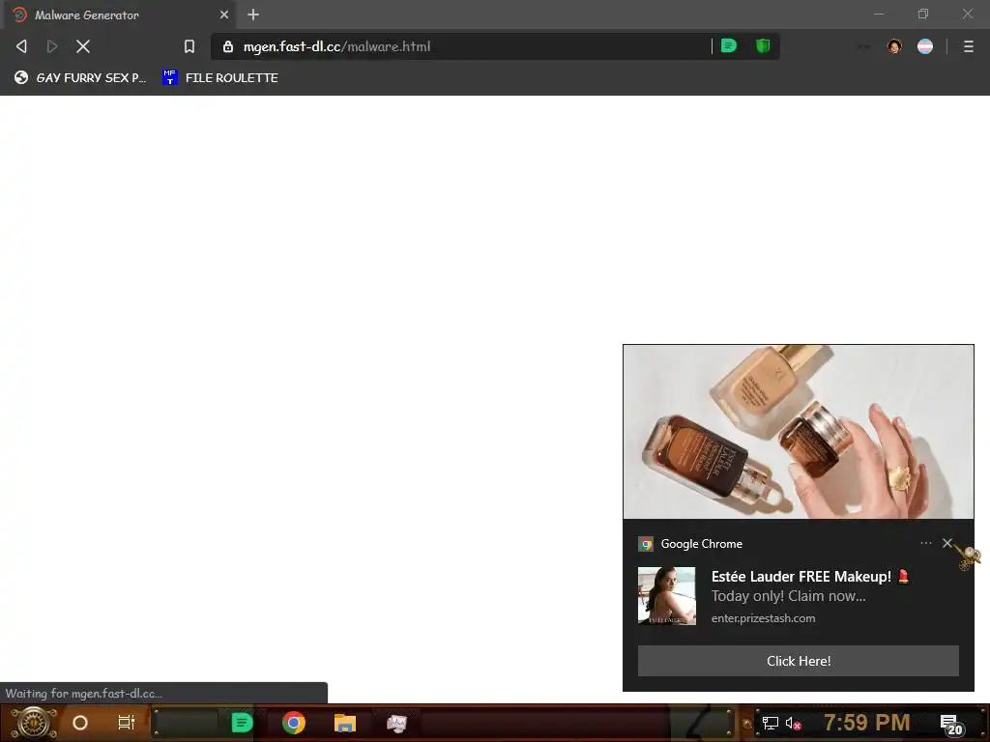Image resolution: width=990 pixels, height=742 pixels.
Task: Click the muted volume tray icon
Action: pyautogui.click(x=793, y=723)
